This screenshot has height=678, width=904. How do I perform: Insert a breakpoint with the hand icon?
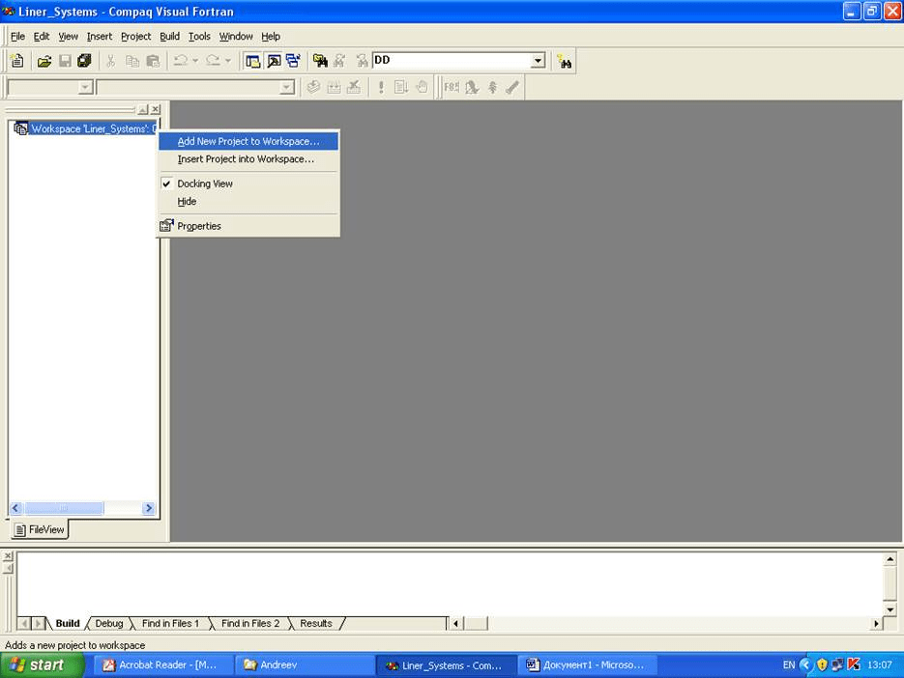(421, 87)
